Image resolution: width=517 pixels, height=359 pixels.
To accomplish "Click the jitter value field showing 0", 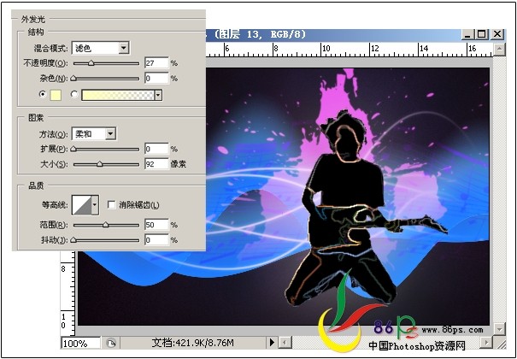I will [156, 240].
